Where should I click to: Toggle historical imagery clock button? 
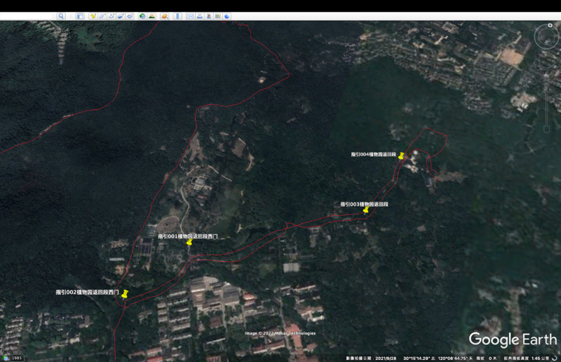142,16
